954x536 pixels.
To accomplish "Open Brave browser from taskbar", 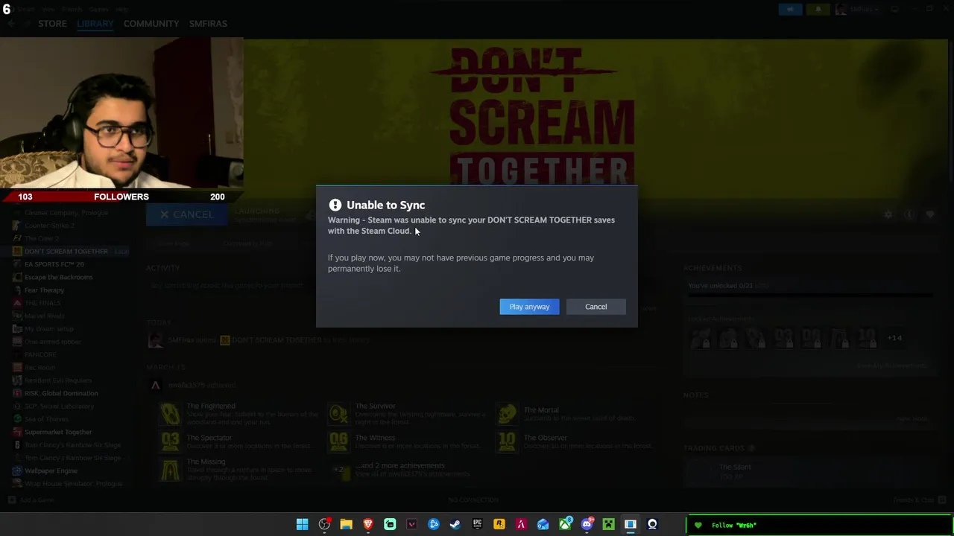I will 367,525.
